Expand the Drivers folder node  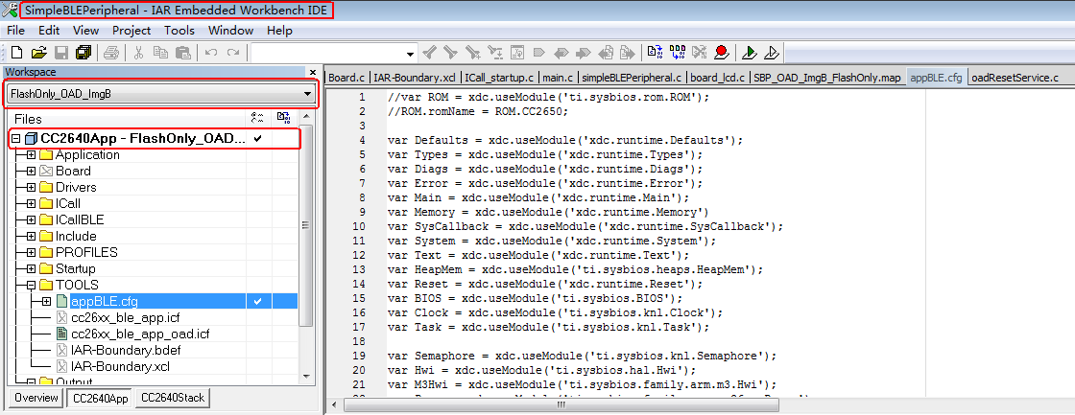tap(32, 188)
